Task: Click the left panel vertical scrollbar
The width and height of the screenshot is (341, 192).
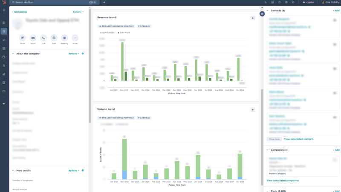Action: pos(90,66)
